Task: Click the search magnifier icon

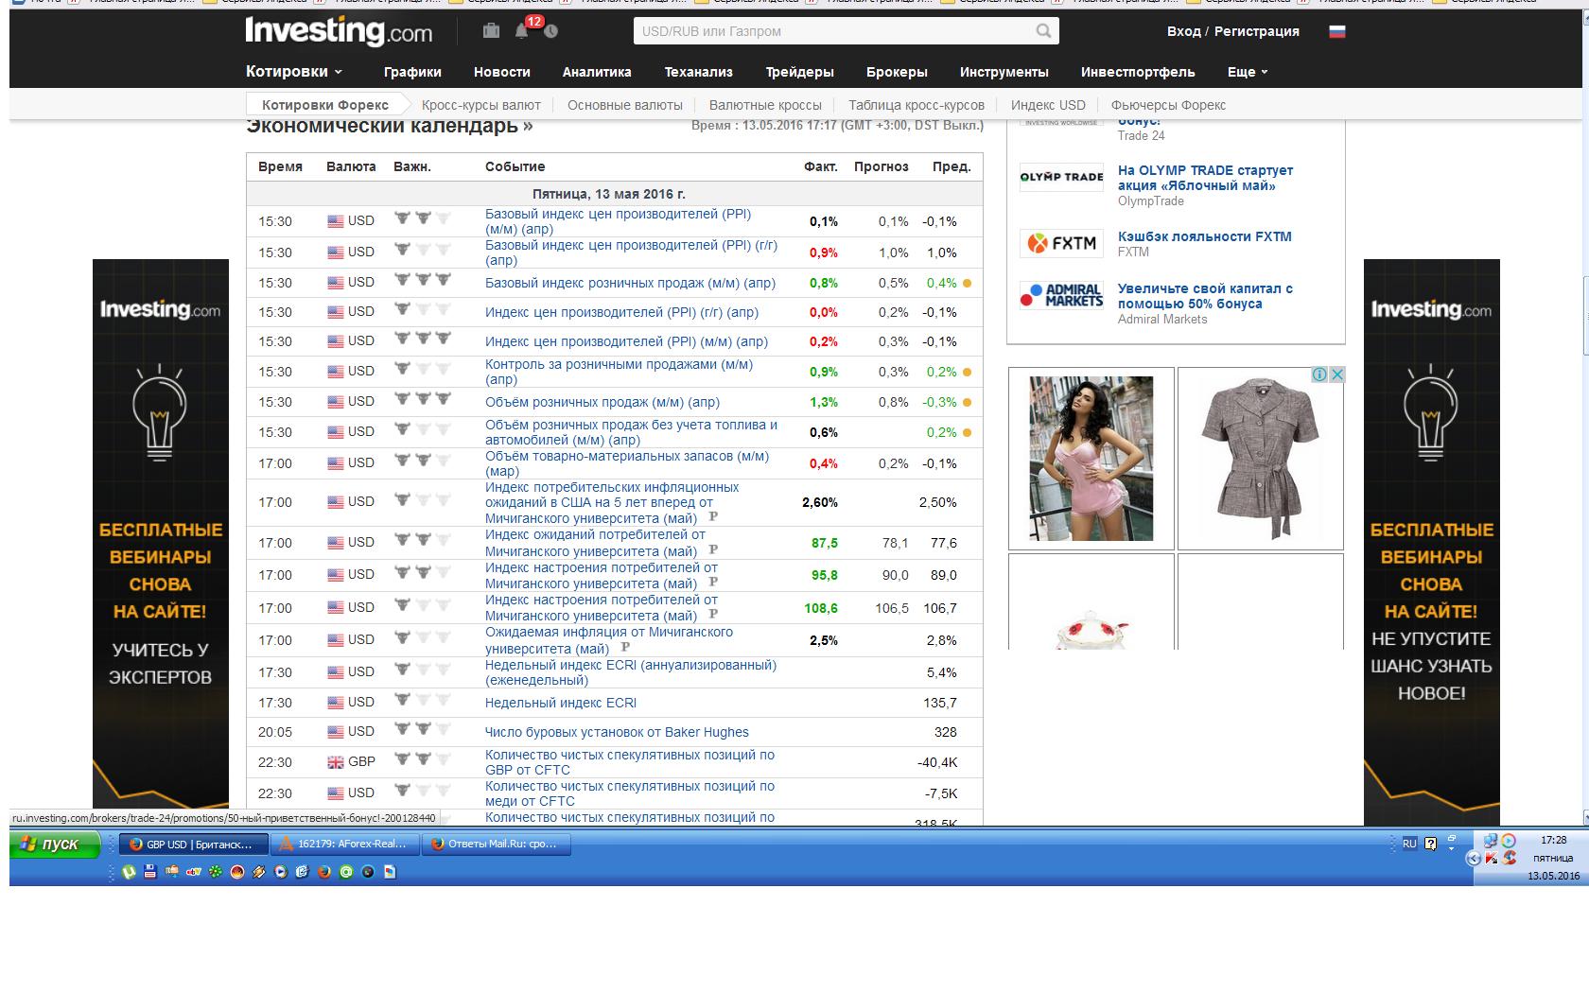Action: tap(1043, 31)
